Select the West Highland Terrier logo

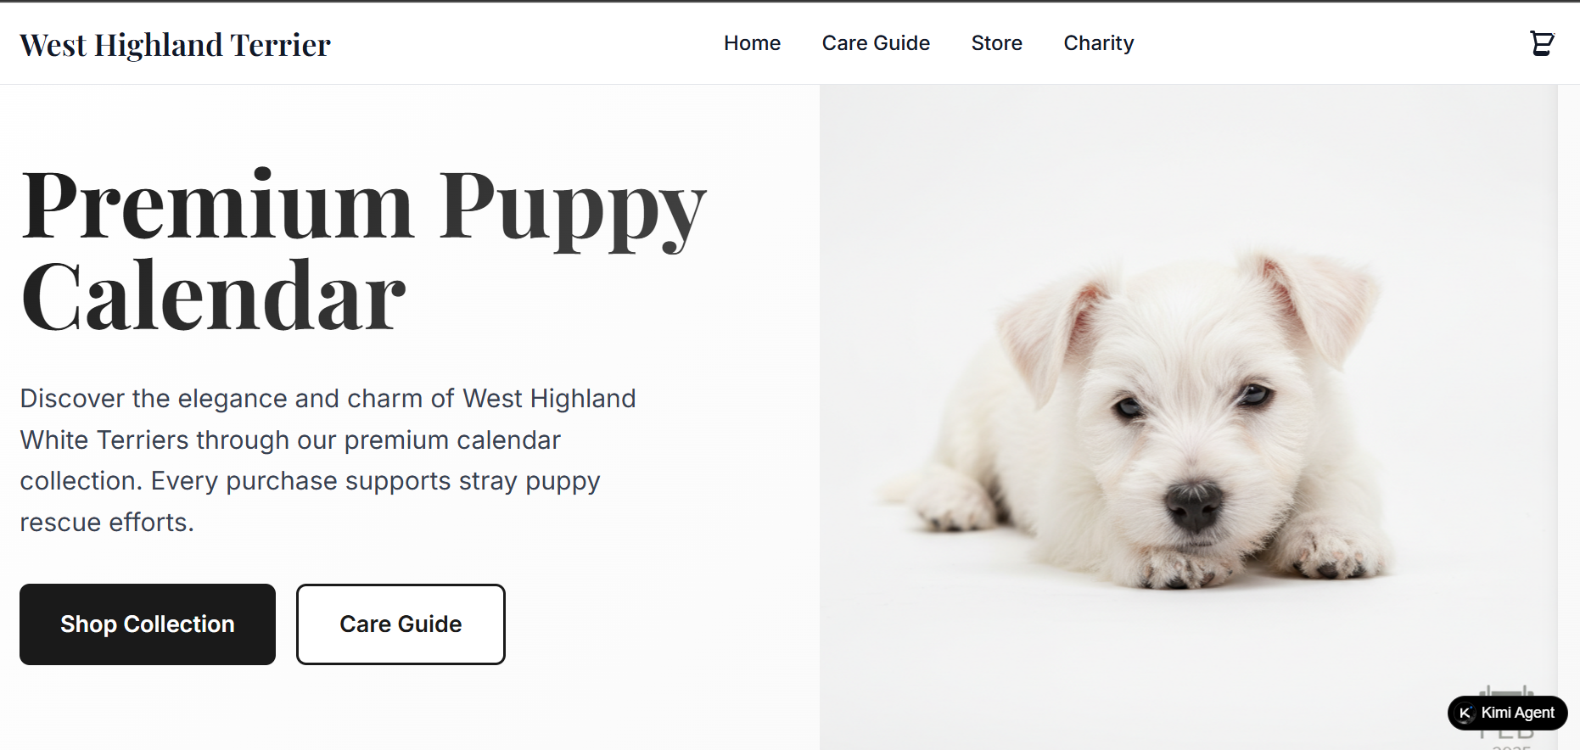pyautogui.click(x=175, y=44)
